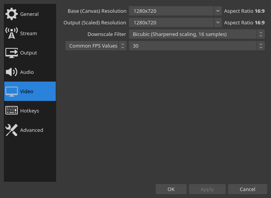This screenshot has height=198, width=271.
Task: Select the Stream text label in sidebar
Action: pyautogui.click(x=28, y=33)
